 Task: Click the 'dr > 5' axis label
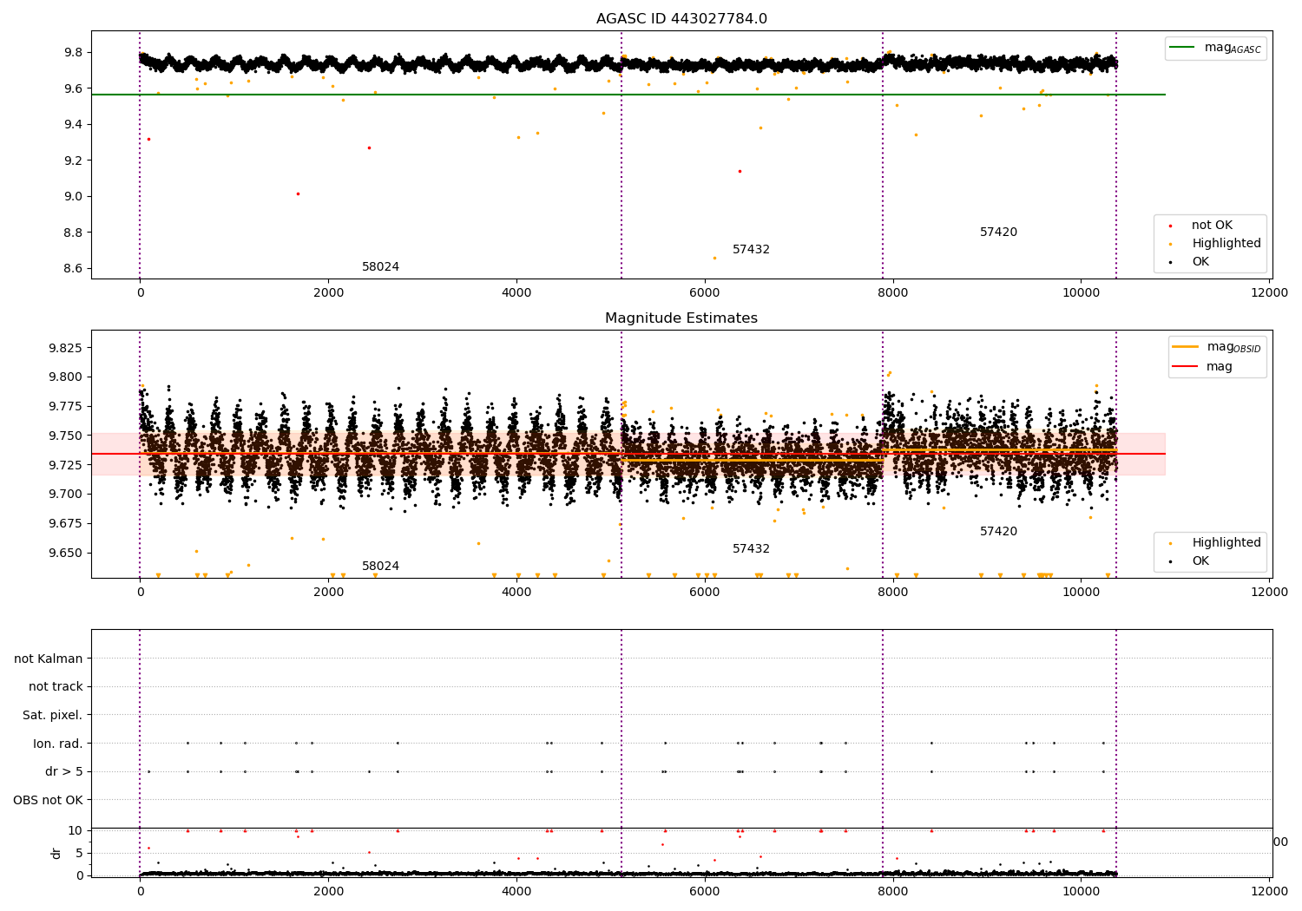64,771
